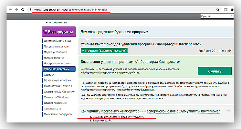The width and height of the screenshot is (241, 129).
Task: Select Настройка программ in sidebar
Action: (57, 63)
